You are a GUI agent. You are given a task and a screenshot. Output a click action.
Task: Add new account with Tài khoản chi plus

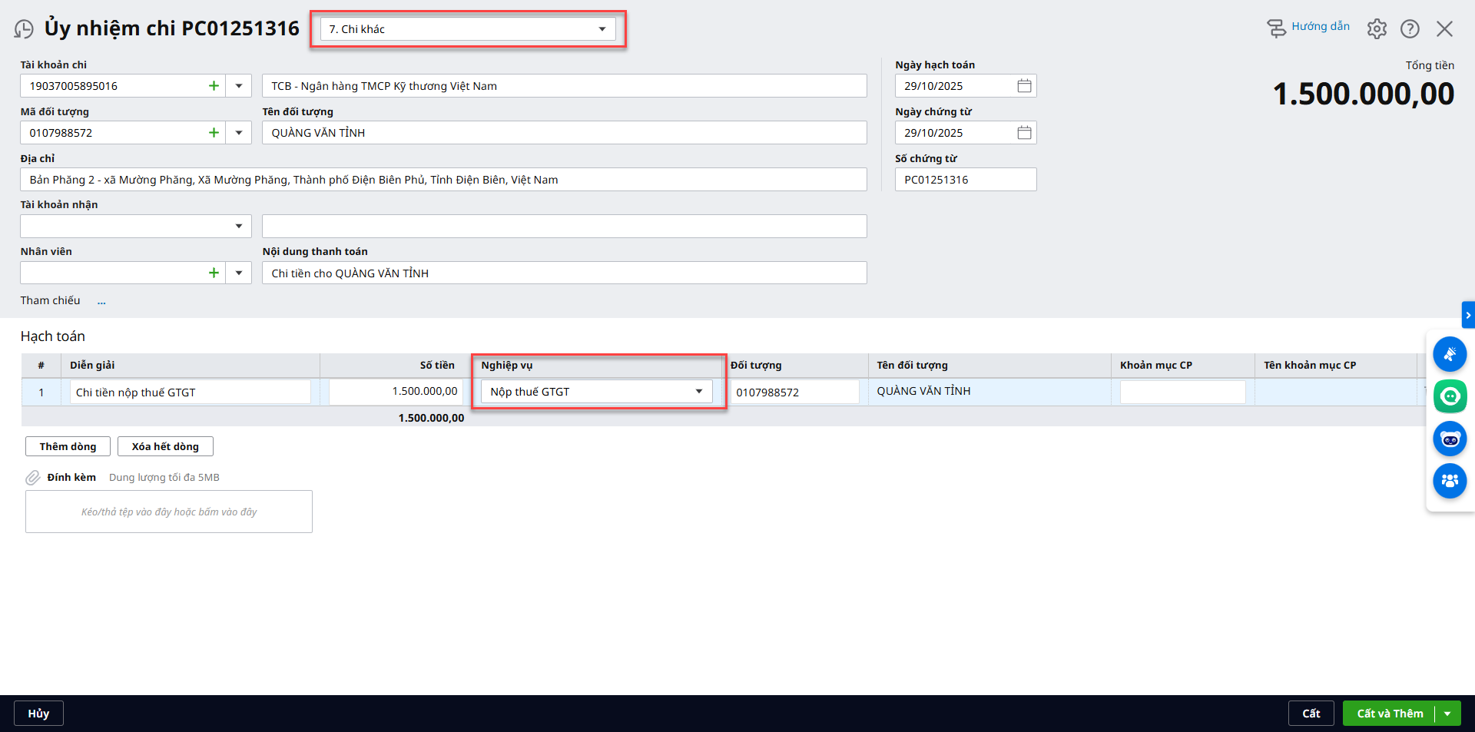[214, 86]
